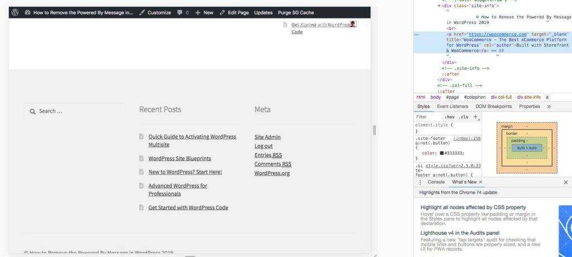
Task: Click the Site Admin link
Action: 268,137
